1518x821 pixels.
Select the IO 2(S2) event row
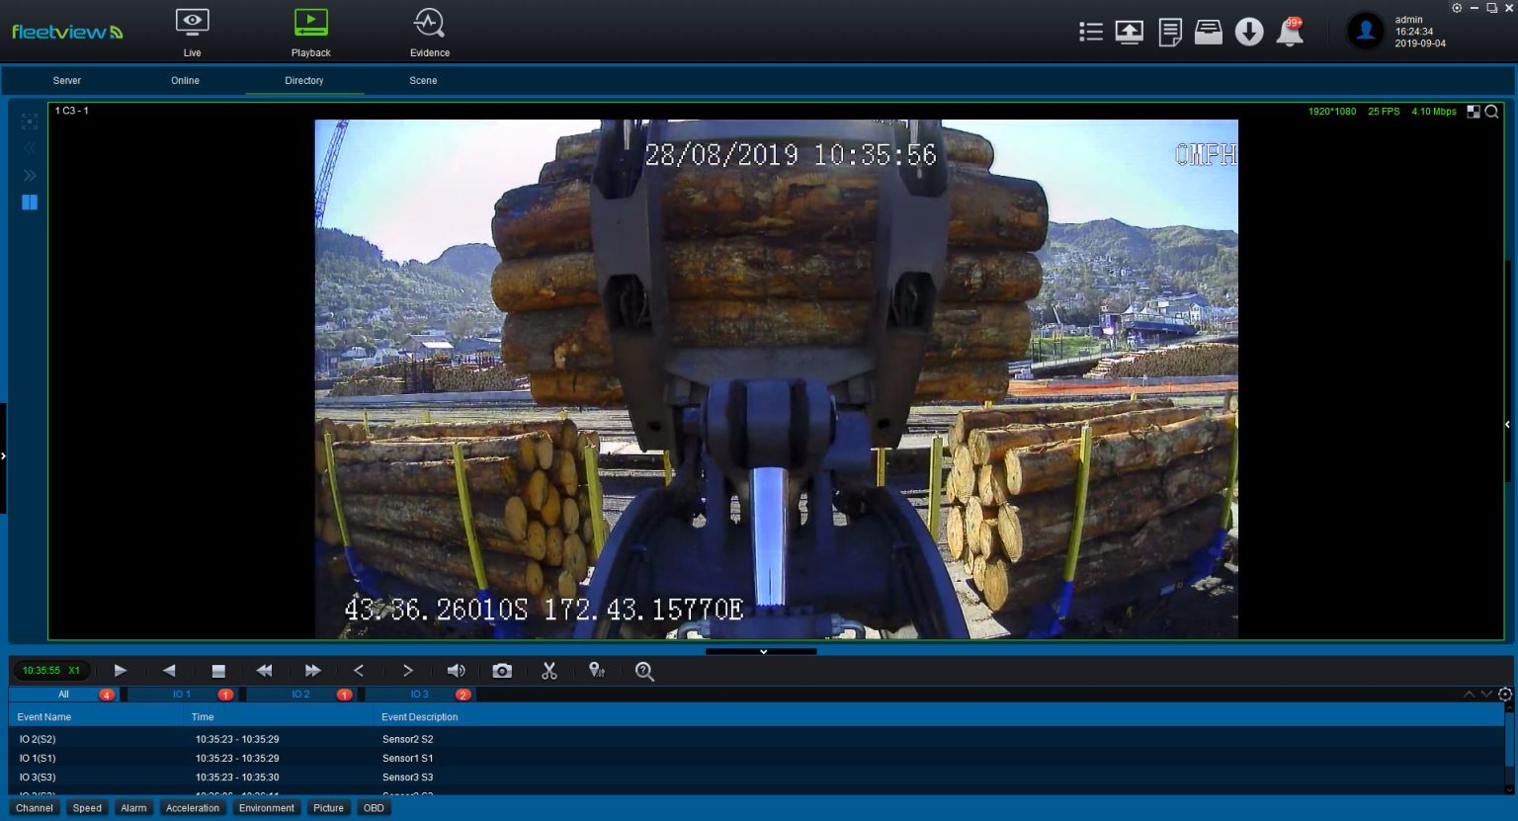tap(198, 738)
